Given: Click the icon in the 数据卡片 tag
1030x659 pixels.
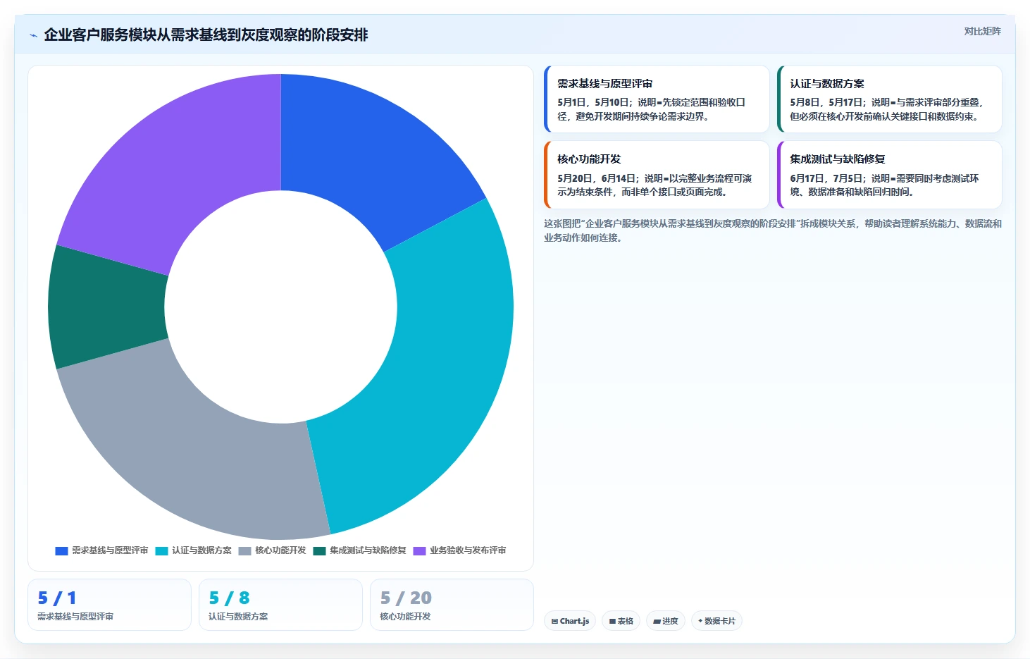Looking at the screenshot, I should click(x=700, y=622).
